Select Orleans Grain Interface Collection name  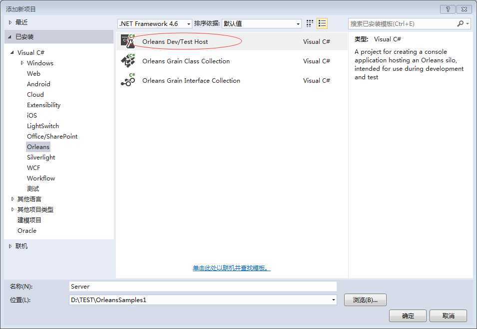click(x=191, y=80)
